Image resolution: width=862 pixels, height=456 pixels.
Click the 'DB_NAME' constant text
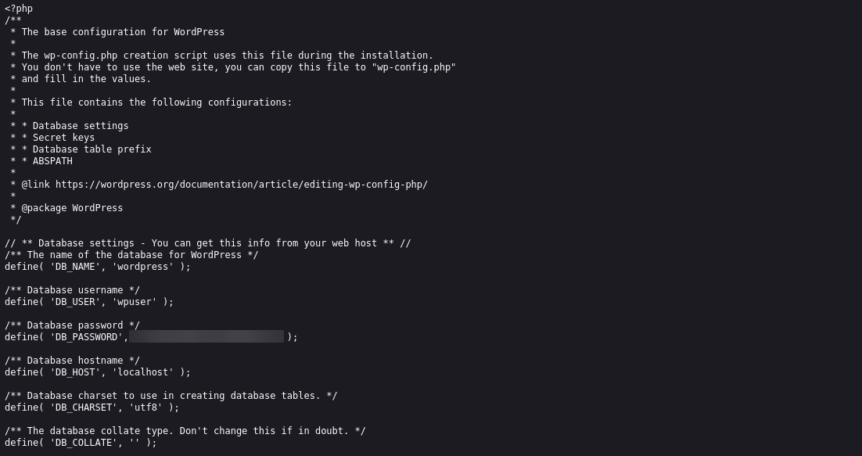click(x=73, y=267)
